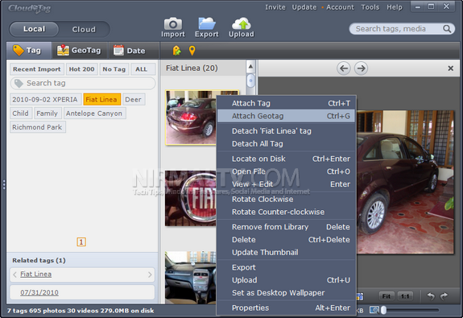The image size is (463, 318).
Task: Select the Antelope Canyon tag
Action: pyautogui.click(x=94, y=114)
